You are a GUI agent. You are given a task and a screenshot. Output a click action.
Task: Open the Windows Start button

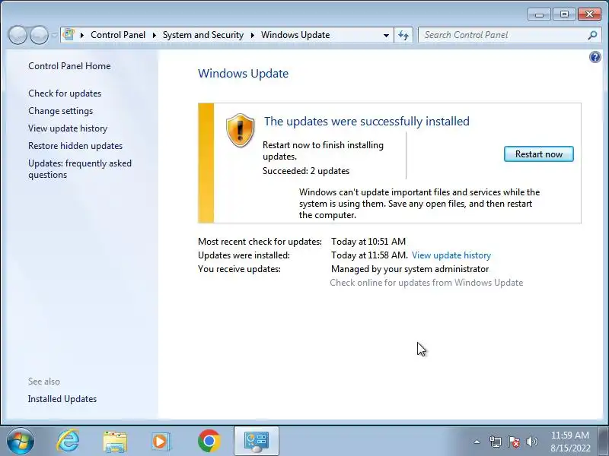tap(21, 441)
